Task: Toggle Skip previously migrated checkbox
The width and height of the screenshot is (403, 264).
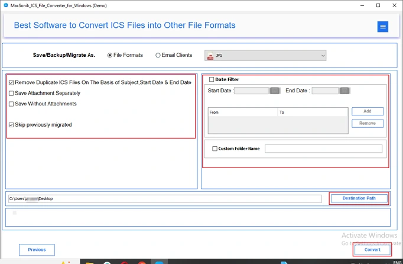Action: pyautogui.click(x=11, y=125)
